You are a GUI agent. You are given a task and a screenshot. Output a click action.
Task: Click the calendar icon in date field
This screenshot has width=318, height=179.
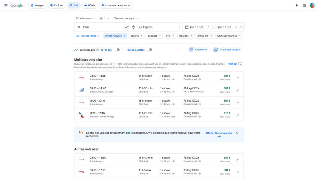click(x=187, y=27)
